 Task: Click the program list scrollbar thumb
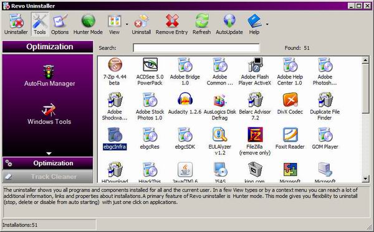[365, 88]
